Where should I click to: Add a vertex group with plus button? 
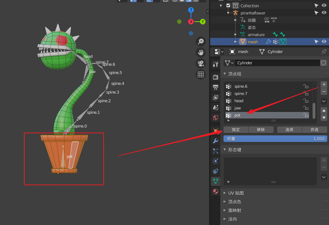(324, 84)
